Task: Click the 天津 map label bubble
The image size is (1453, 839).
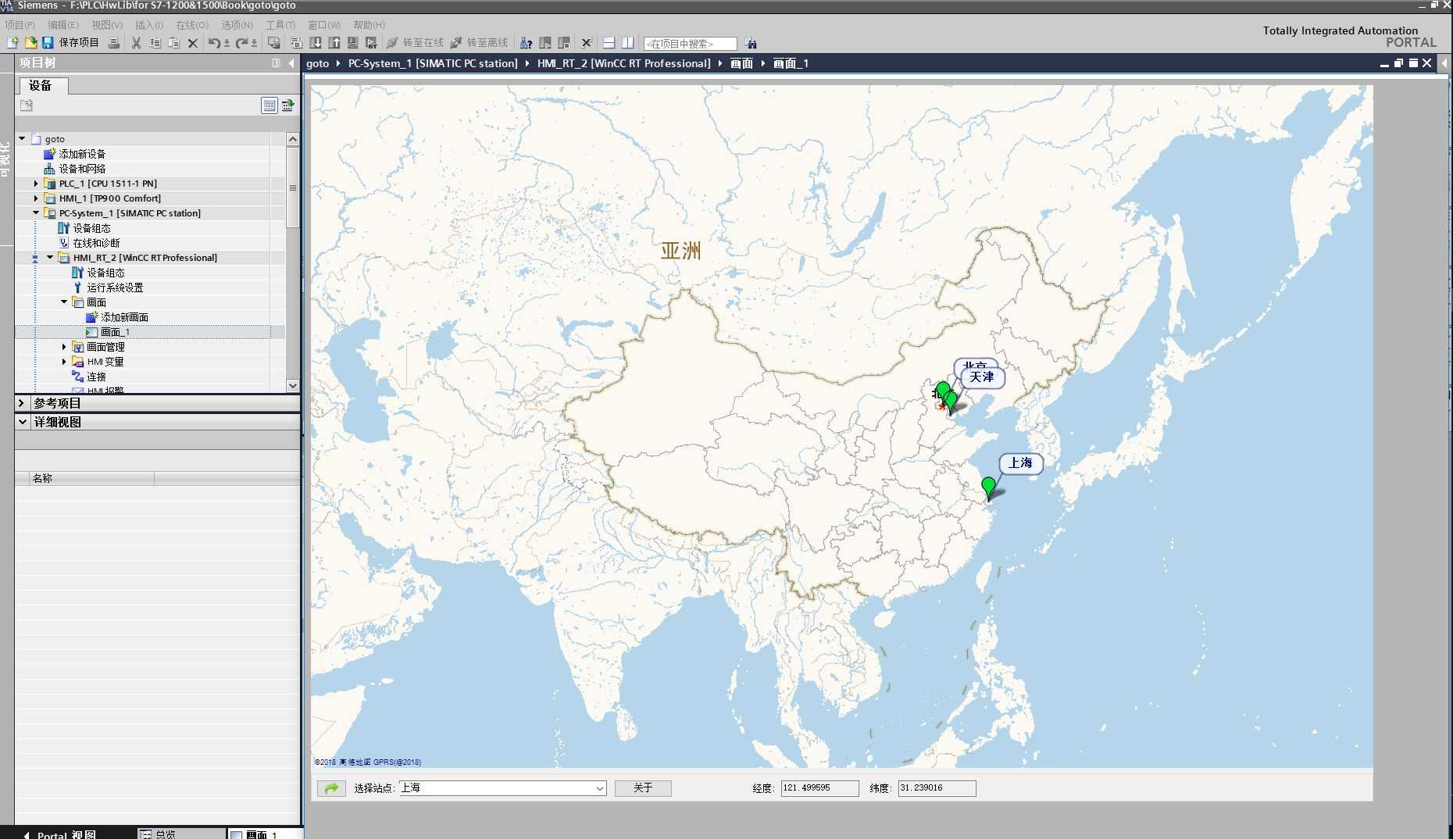Action: (982, 377)
